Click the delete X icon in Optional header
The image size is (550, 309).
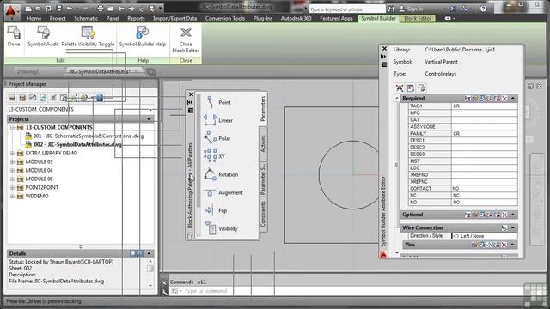[x=504, y=215]
